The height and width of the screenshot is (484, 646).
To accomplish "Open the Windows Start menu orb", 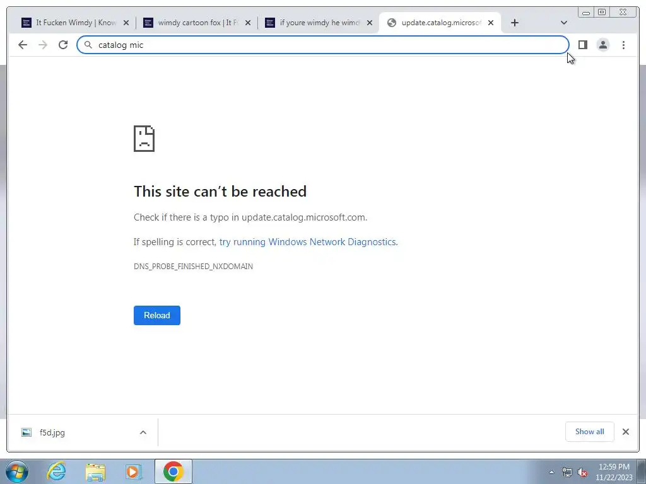I will pos(16,471).
